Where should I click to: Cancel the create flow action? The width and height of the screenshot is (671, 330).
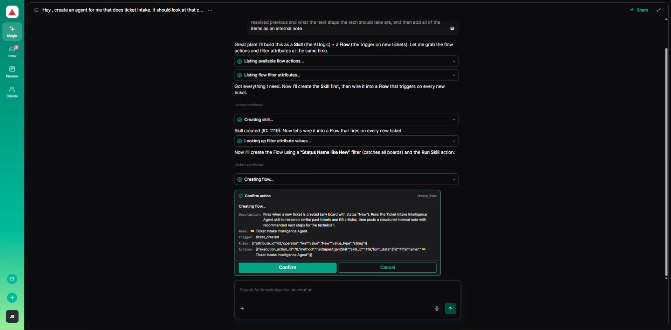coord(387,267)
